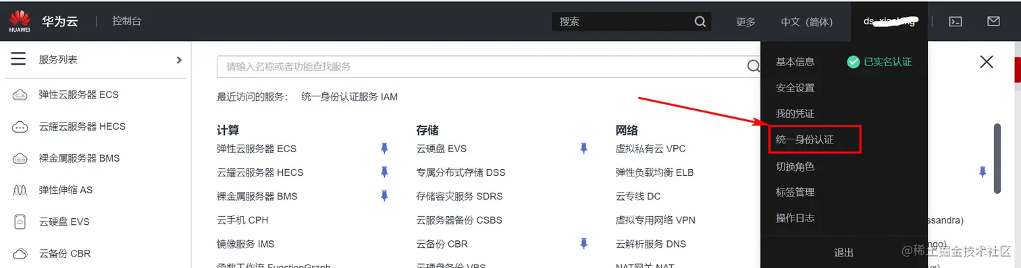Open 专属分布式存储 DSS service

point(461,172)
